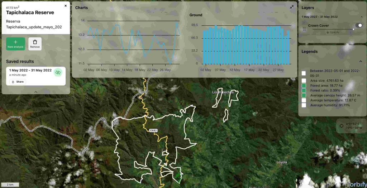Click the 'Saved results' heading
Image resolution: width=367 pixels, height=188 pixels.
tap(20, 61)
